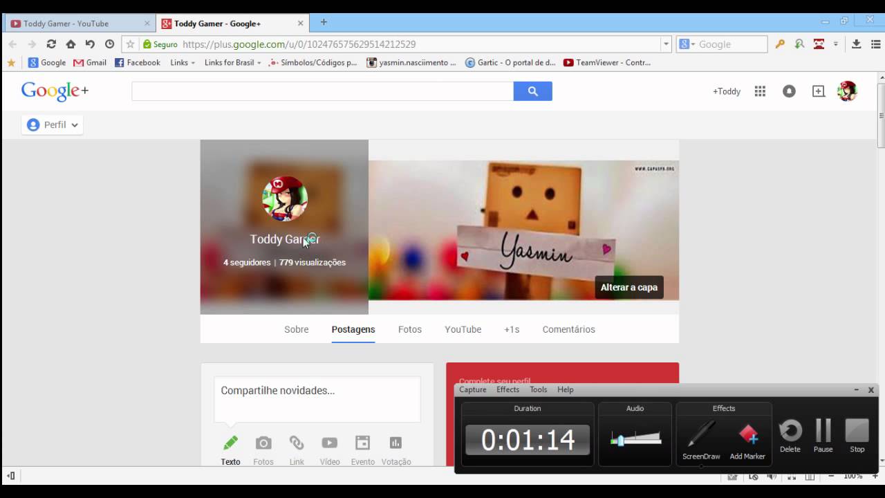This screenshot has width=885, height=498.
Task: Click the share new post plus icon
Action: point(819,91)
